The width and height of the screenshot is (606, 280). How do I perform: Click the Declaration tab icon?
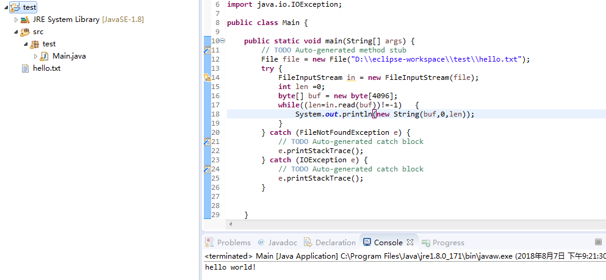tap(308, 243)
